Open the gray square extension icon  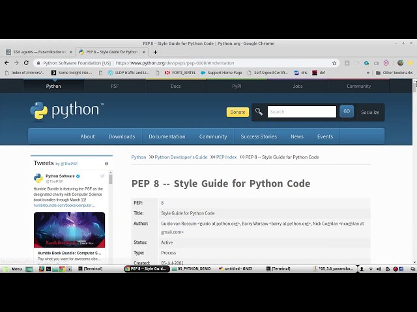point(347,63)
